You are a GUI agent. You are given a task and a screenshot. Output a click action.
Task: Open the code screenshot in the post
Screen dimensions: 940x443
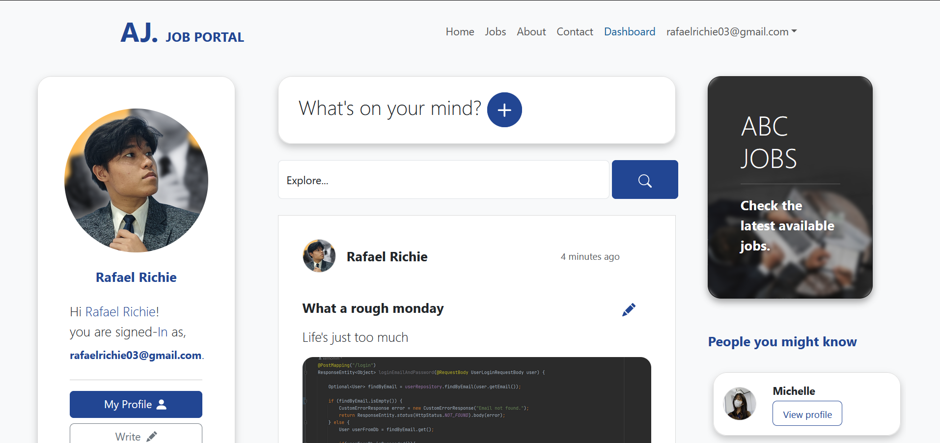point(476,400)
